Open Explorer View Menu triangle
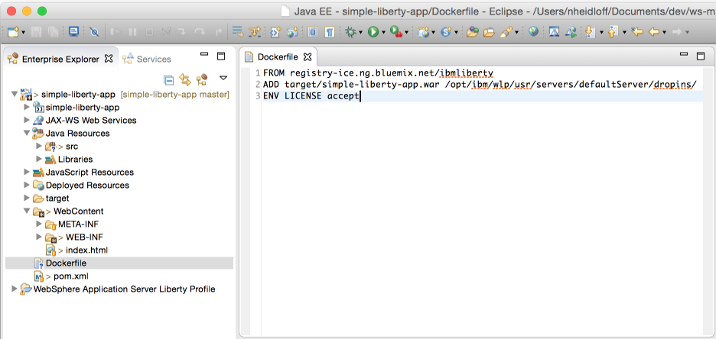Viewport: 716px width, 339px height. [x=223, y=78]
